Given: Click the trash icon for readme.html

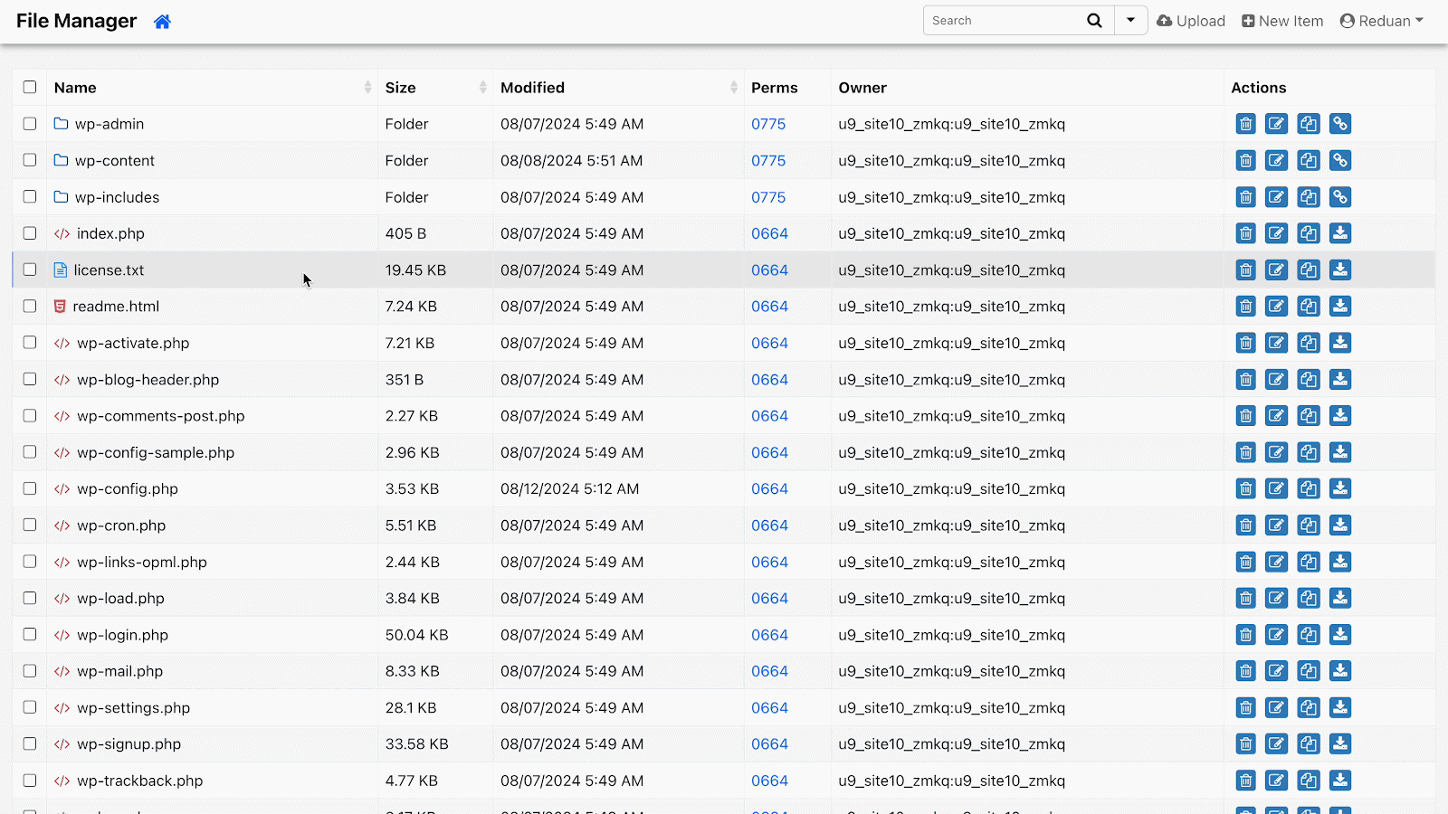Looking at the screenshot, I should point(1245,307).
